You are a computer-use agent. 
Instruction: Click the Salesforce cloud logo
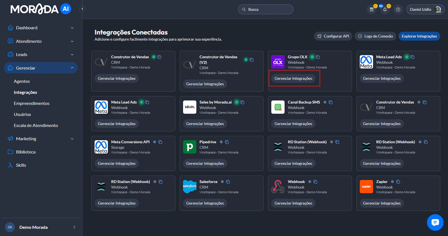click(x=190, y=187)
